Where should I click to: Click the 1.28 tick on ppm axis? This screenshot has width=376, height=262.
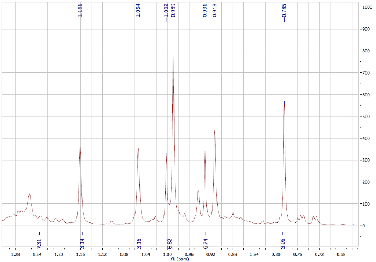[x=15, y=254]
